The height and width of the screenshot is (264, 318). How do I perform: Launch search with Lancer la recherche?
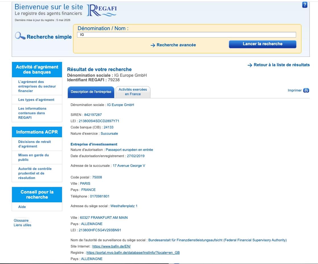click(x=263, y=44)
